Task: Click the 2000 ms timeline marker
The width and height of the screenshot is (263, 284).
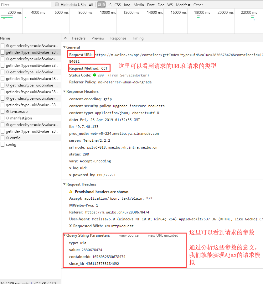Action: pyautogui.click(x=14, y=13)
